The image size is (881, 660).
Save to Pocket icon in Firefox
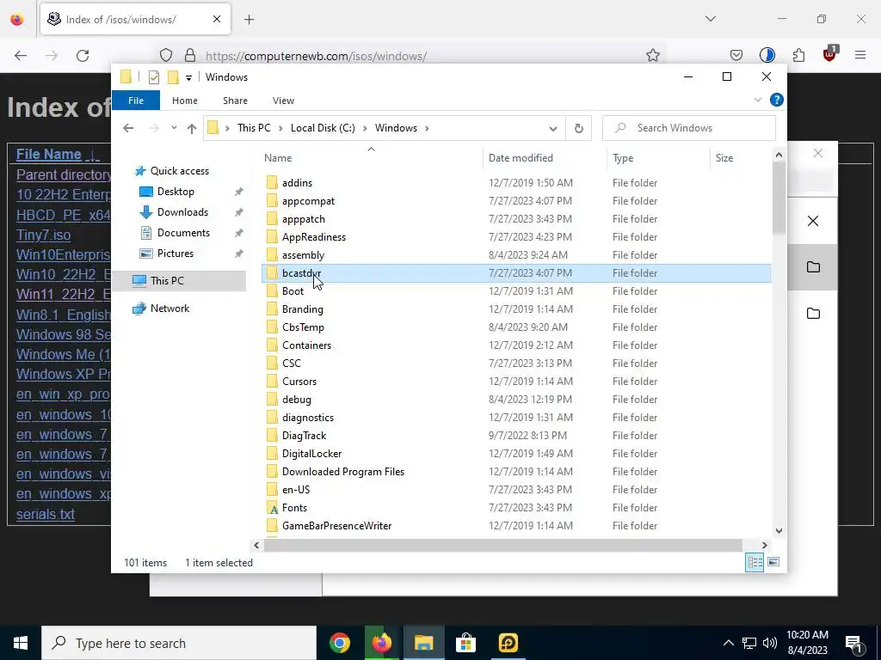tap(736, 55)
